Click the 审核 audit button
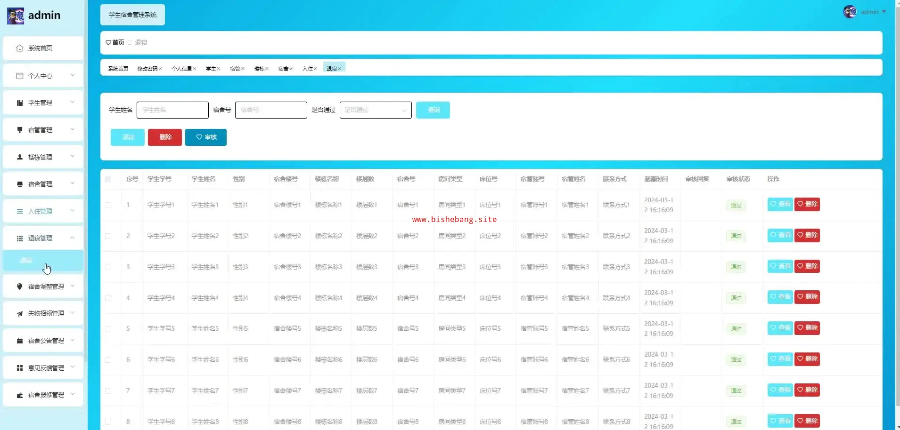The width and height of the screenshot is (900, 430). pos(206,137)
